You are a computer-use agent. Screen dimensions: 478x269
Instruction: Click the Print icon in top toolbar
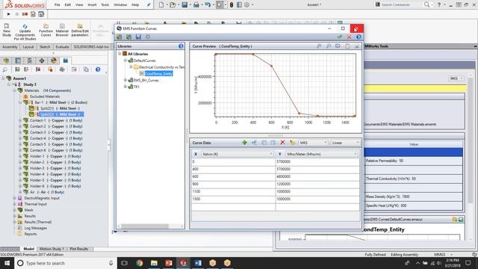point(196,4)
